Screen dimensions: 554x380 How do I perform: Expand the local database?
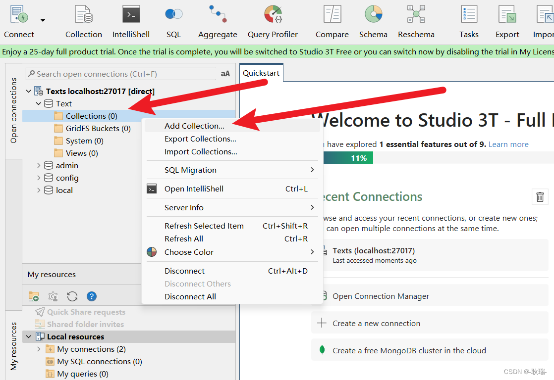(x=39, y=190)
